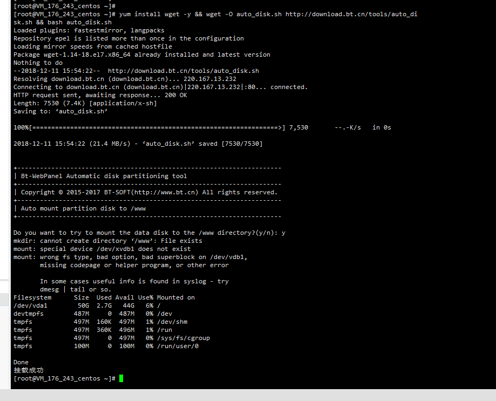The height and width of the screenshot is (401, 496).
Task: Click the download.bt.cn auto_disk.sh URL in wget output
Action: [x=183, y=71]
